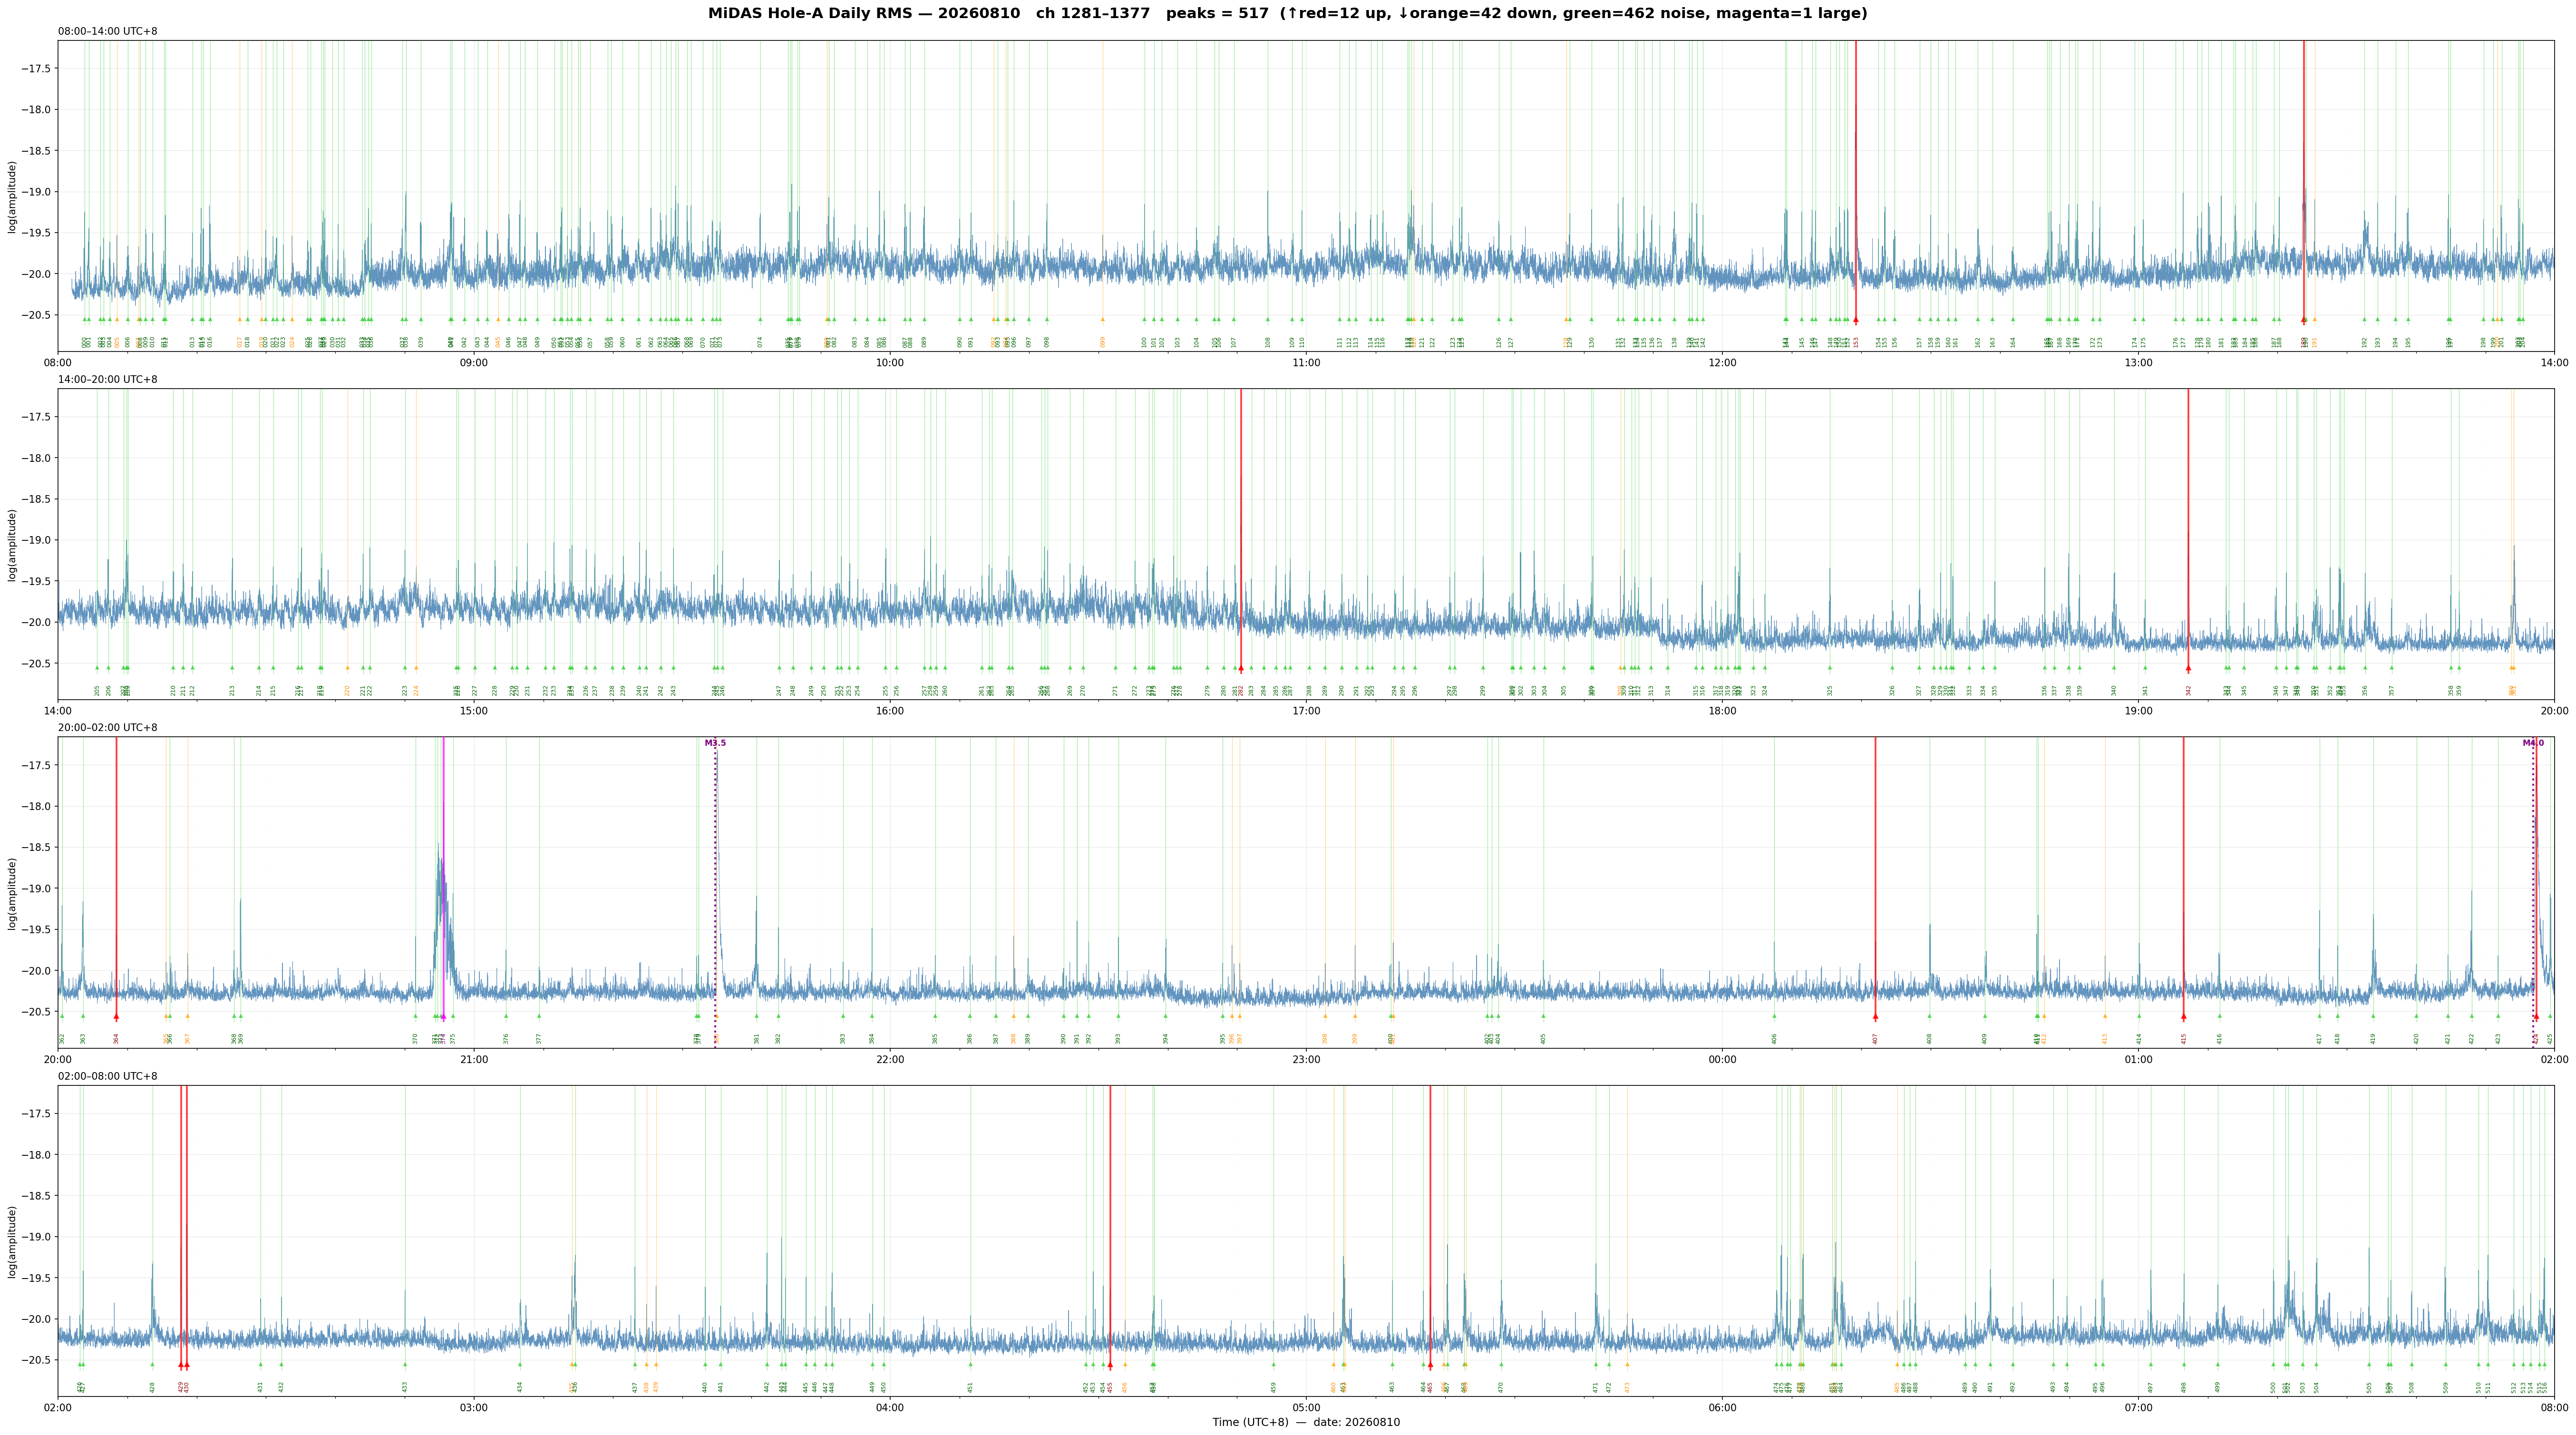This screenshot has height=1435, width=2576.
Task: Click the orange down-peak marker numbered 413
Action: (2105, 1016)
